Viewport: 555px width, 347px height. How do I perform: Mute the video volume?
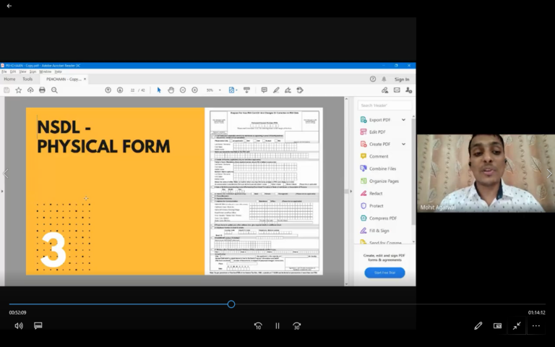pos(19,326)
